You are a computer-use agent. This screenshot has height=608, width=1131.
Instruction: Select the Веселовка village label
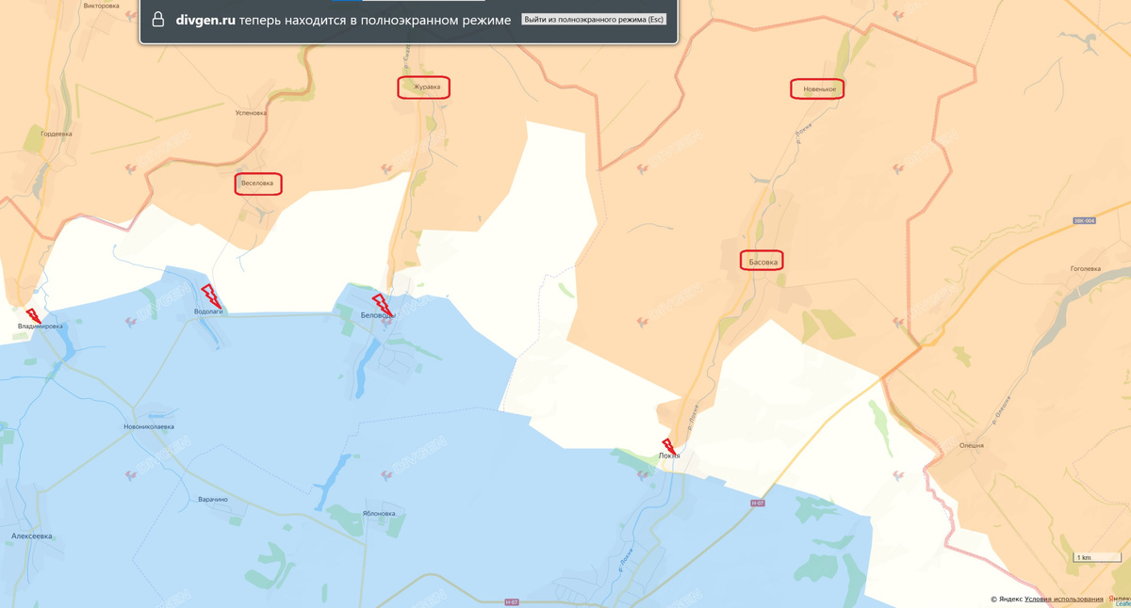(257, 183)
